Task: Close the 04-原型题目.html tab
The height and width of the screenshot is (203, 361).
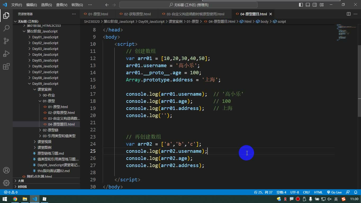Action: tap(270, 14)
